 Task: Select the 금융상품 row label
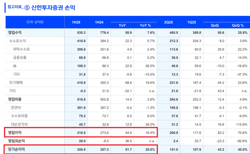click(20, 58)
